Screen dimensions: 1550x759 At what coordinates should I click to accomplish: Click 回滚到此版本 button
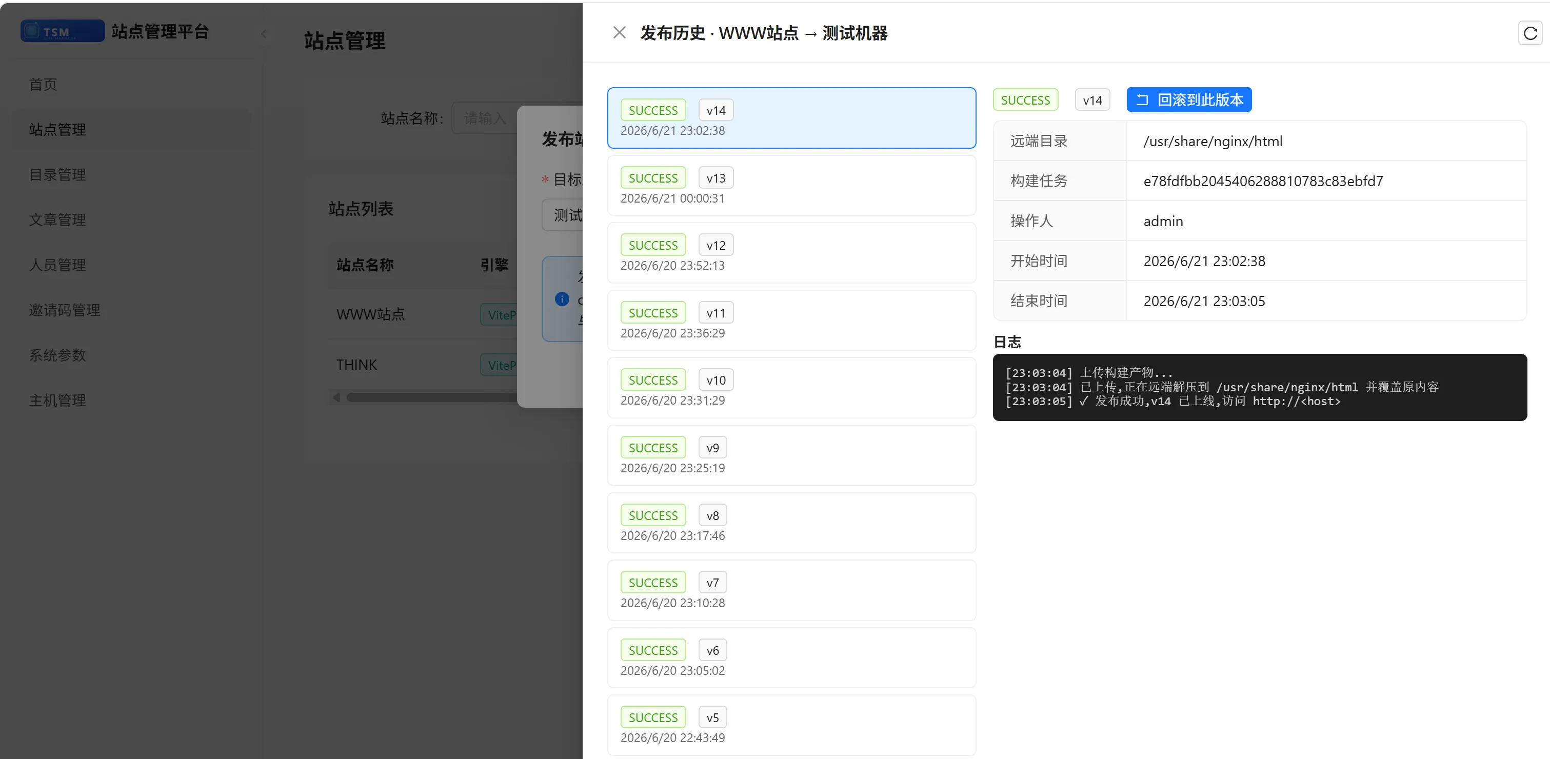pyautogui.click(x=1188, y=100)
